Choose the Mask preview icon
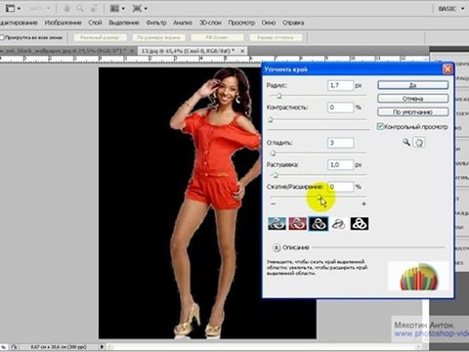Viewport: 469px width, 352px height. pyautogui.click(x=360, y=224)
